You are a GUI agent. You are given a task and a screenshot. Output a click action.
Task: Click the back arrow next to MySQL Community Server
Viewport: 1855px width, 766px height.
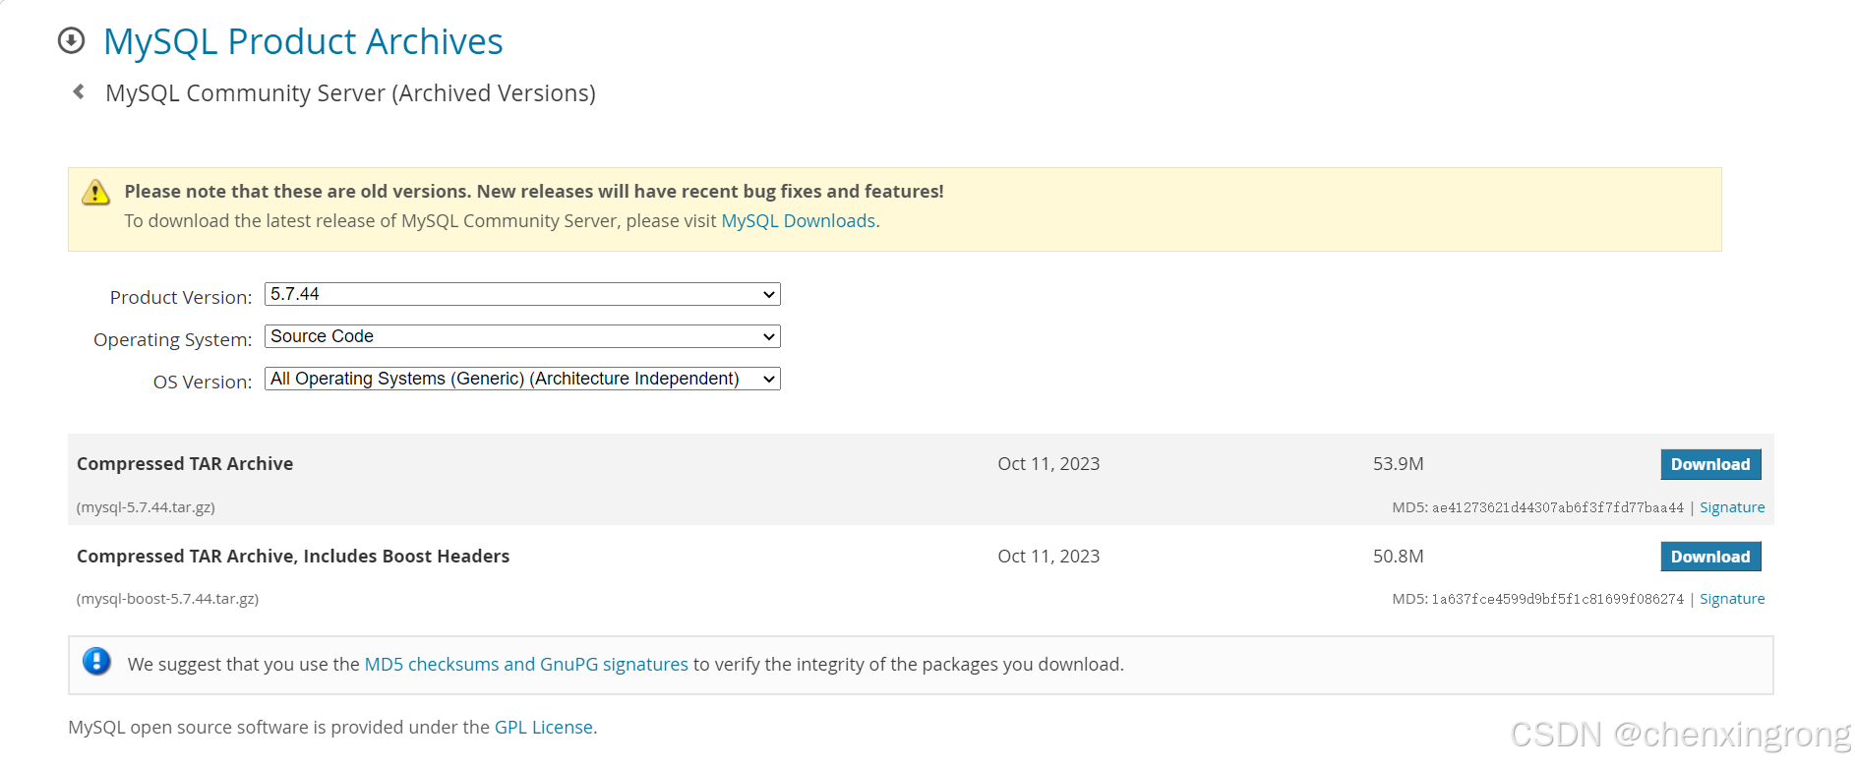[x=79, y=91]
